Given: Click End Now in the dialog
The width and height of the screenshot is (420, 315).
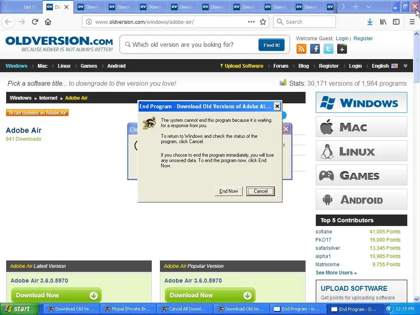Looking at the screenshot, I should coord(228,191).
